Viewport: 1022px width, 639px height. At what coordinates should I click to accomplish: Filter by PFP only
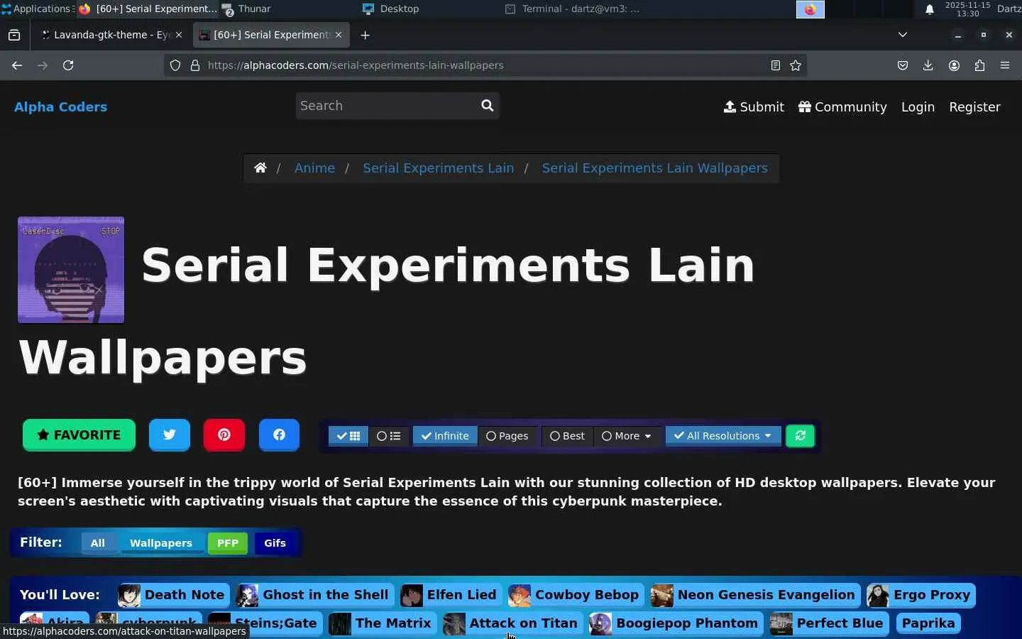(228, 543)
